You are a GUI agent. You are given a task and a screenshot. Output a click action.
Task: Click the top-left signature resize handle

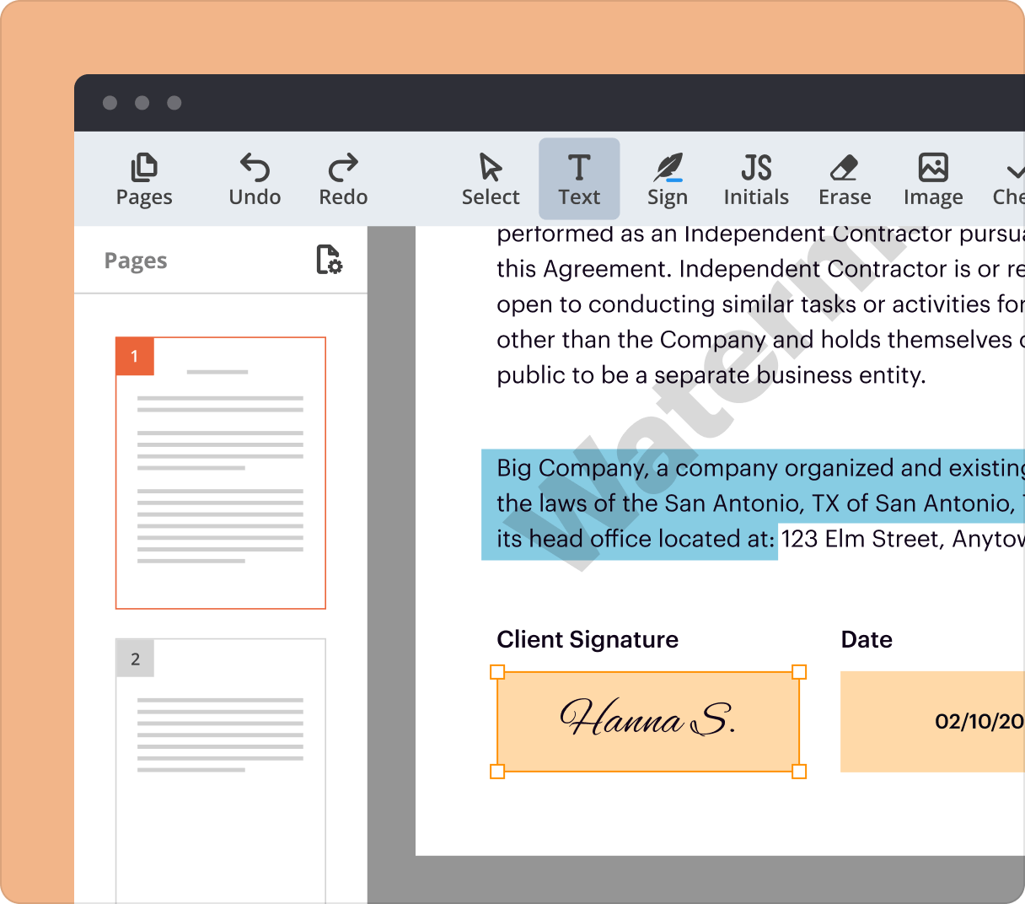[496, 673]
